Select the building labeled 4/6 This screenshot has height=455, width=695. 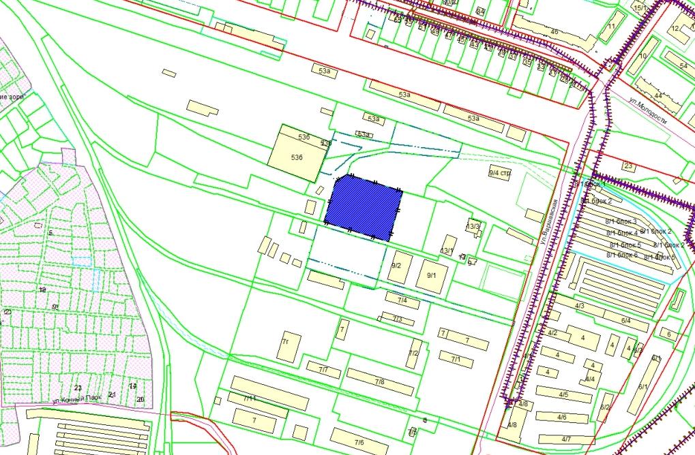coord(562,416)
